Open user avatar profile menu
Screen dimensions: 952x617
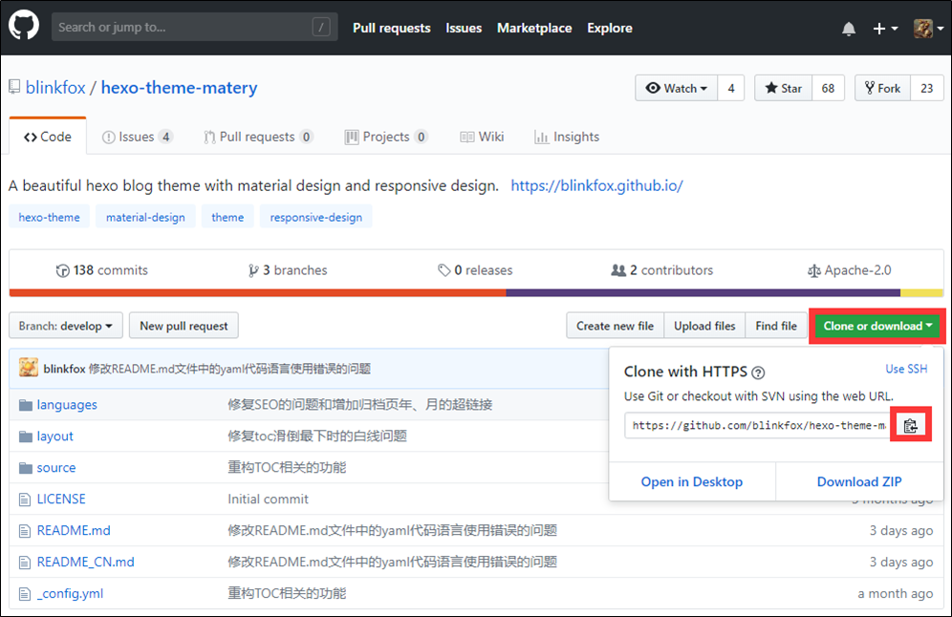[929, 29]
